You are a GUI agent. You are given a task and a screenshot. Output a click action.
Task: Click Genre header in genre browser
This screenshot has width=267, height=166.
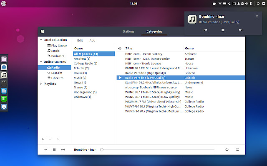click(x=78, y=48)
